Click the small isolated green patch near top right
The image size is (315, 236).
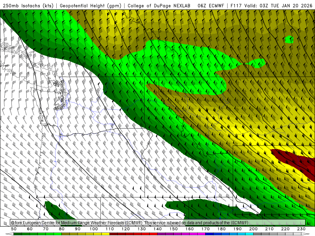coord(289,40)
